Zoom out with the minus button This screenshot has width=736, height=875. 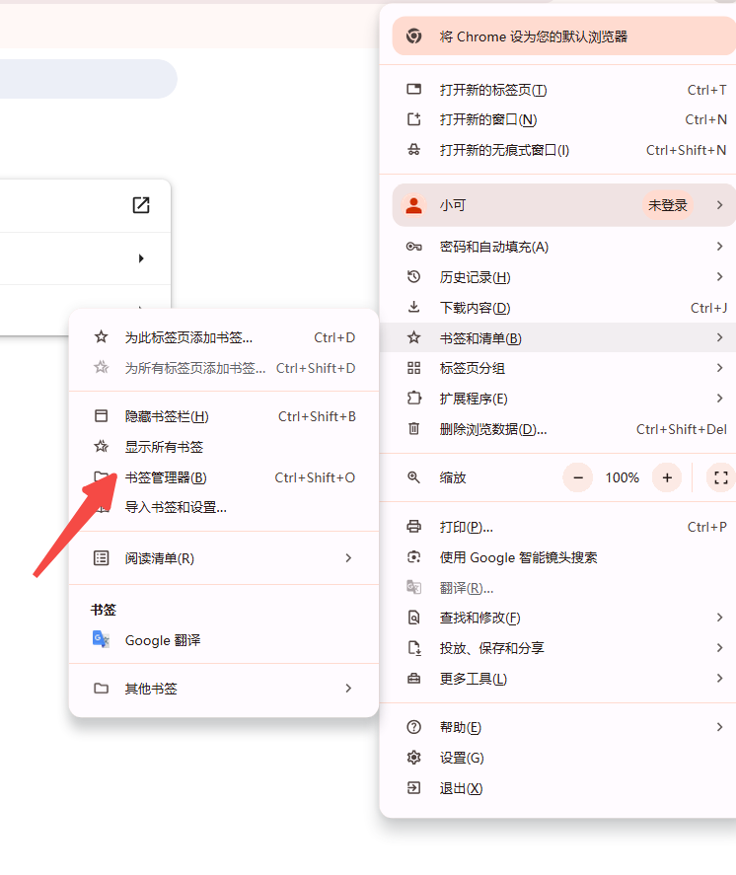tap(577, 477)
